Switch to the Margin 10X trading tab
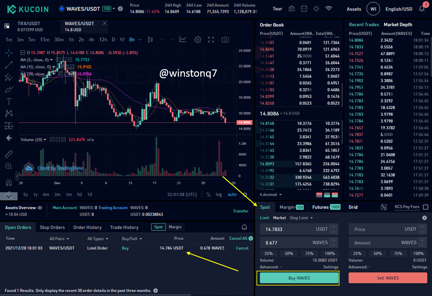The height and width of the screenshot is (296, 432). point(292,207)
